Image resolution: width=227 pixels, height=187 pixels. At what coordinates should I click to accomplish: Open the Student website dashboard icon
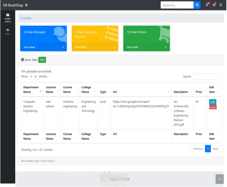8,18
